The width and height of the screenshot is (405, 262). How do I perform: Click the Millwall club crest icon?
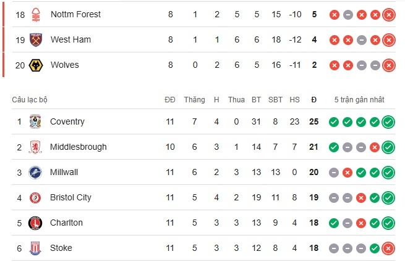(x=35, y=172)
